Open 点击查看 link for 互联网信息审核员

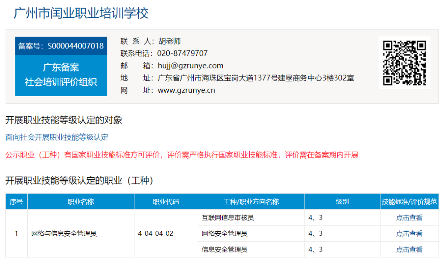point(409,218)
